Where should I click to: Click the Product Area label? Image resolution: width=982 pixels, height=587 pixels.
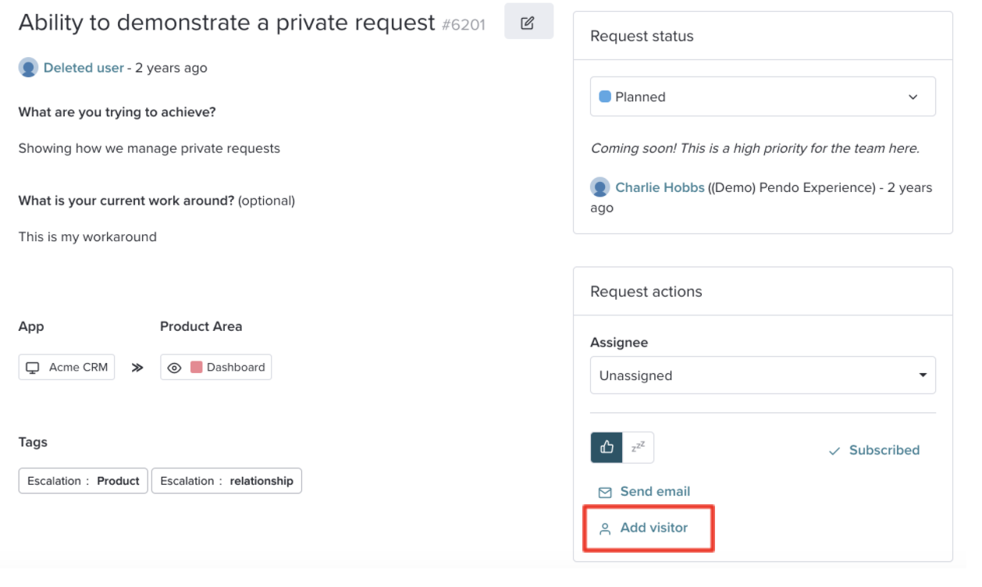tap(201, 327)
